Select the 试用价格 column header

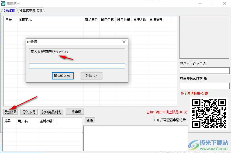click(x=108, y=20)
